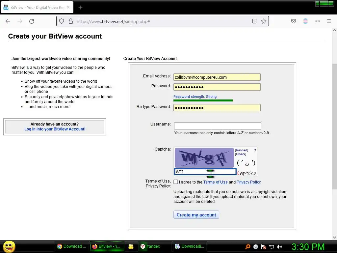337x253 pixels.
Task: Toggle reader view icon in address bar
Action: (254, 21)
